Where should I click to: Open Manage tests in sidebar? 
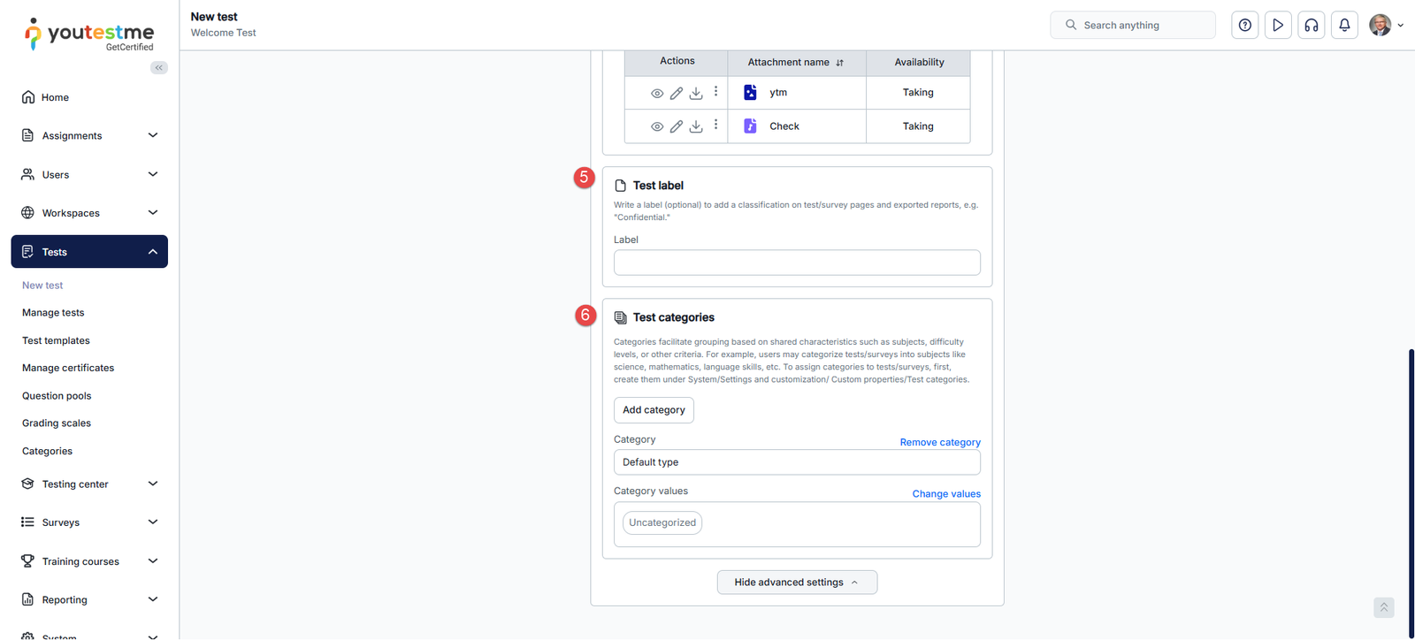click(53, 313)
